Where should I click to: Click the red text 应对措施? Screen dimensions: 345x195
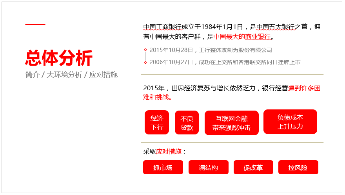[x=169, y=151]
